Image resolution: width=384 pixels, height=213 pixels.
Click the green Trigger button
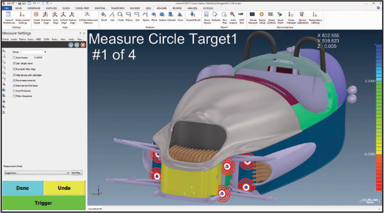point(44,203)
